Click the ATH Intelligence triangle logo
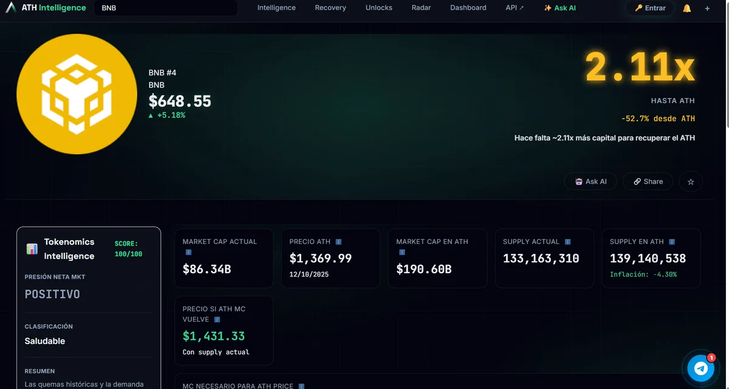Image resolution: width=729 pixels, height=389 pixels. [11, 8]
